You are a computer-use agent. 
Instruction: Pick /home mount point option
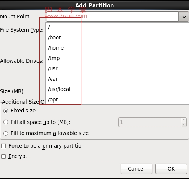(117, 48)
